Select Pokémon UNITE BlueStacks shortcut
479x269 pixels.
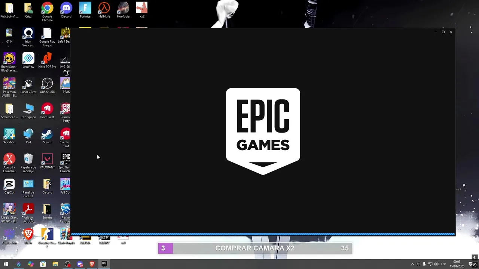(x=9, y=87)
